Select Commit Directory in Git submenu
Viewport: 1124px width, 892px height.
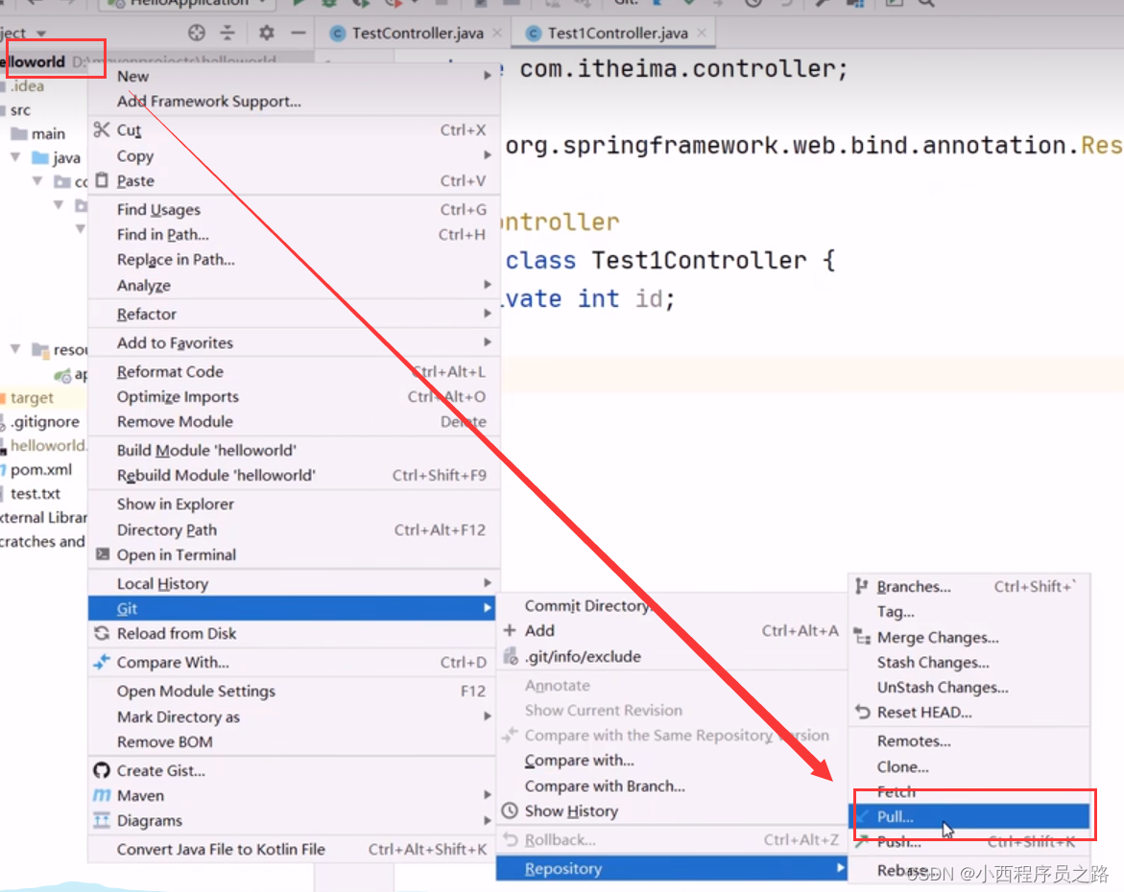tap(672, 605)
